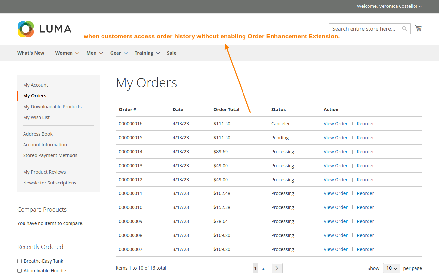Viewport: 439px width, 279px height.
Task: Reorder order 000000015
Action: click(x=365, y=137)
